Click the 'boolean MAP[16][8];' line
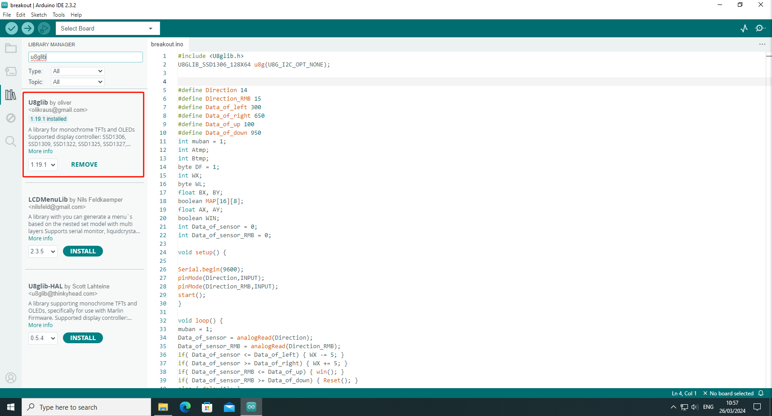The height and width of the screenshot is (416, 772). [210, 201]
